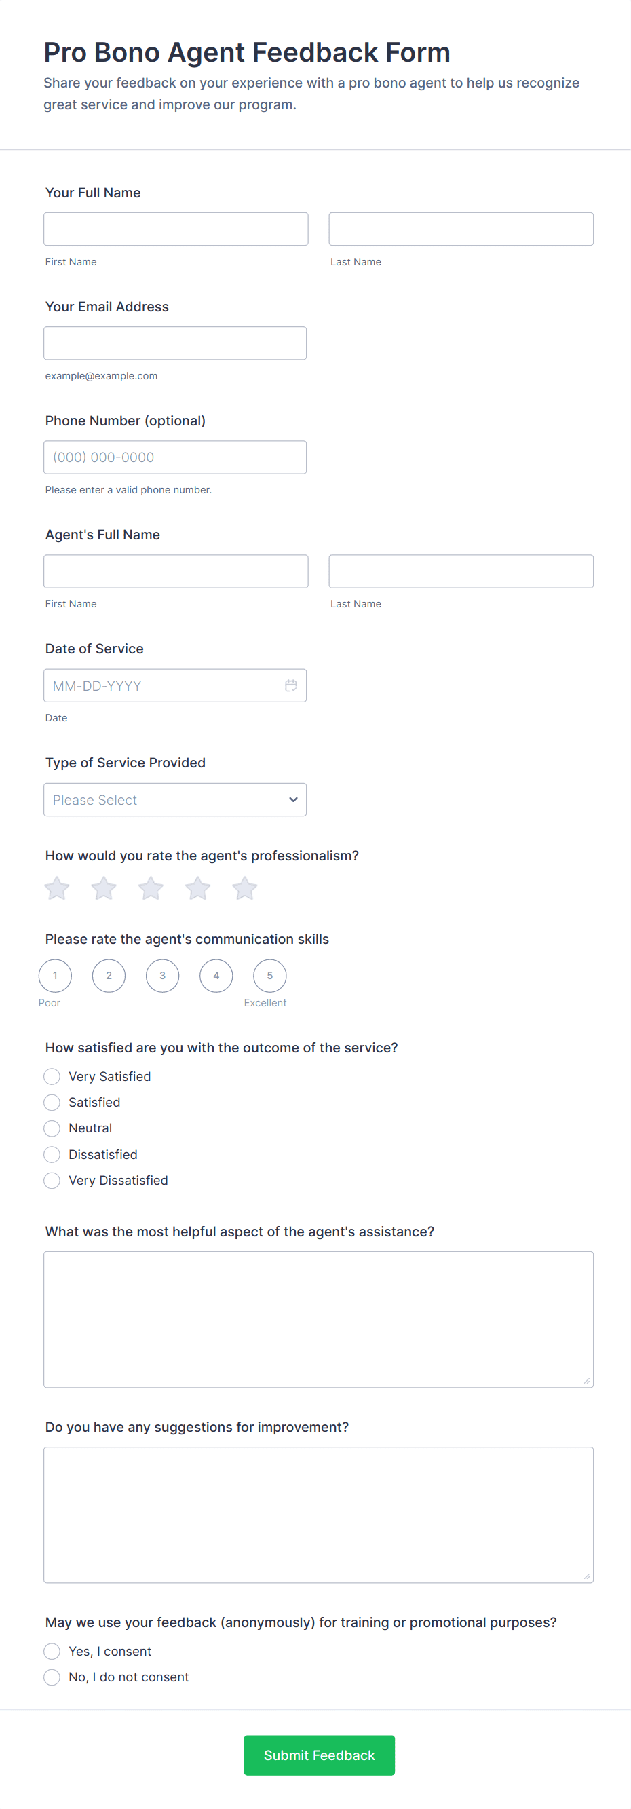Viewport: 631px width, 1809px height.
Task: Give a five-star professionalism rating
Action: point(245,888)
